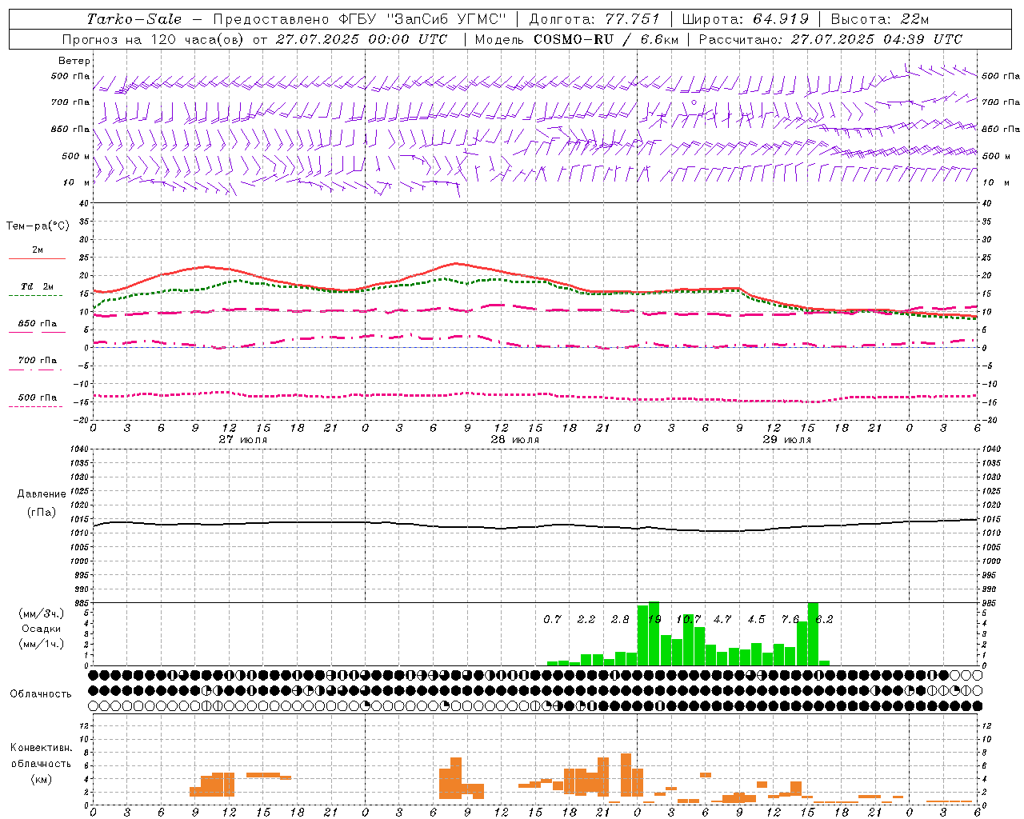Screen dimensions: 1024x819
Task: Click the wind panel label "Ветер"
Action: tap(74, 61)
